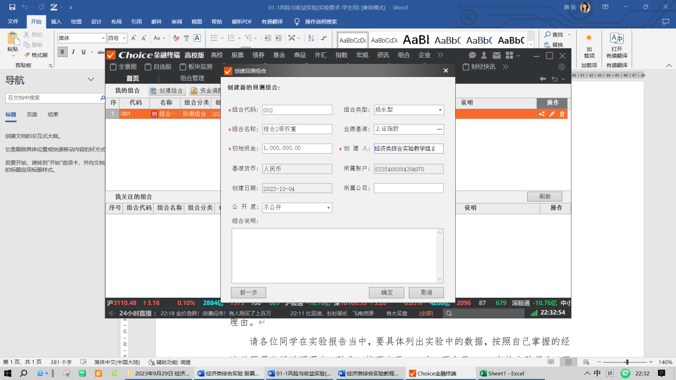Switch to the Insert tab in Word
The width and height of the screenshot is (676, 380).
(56, 22)
